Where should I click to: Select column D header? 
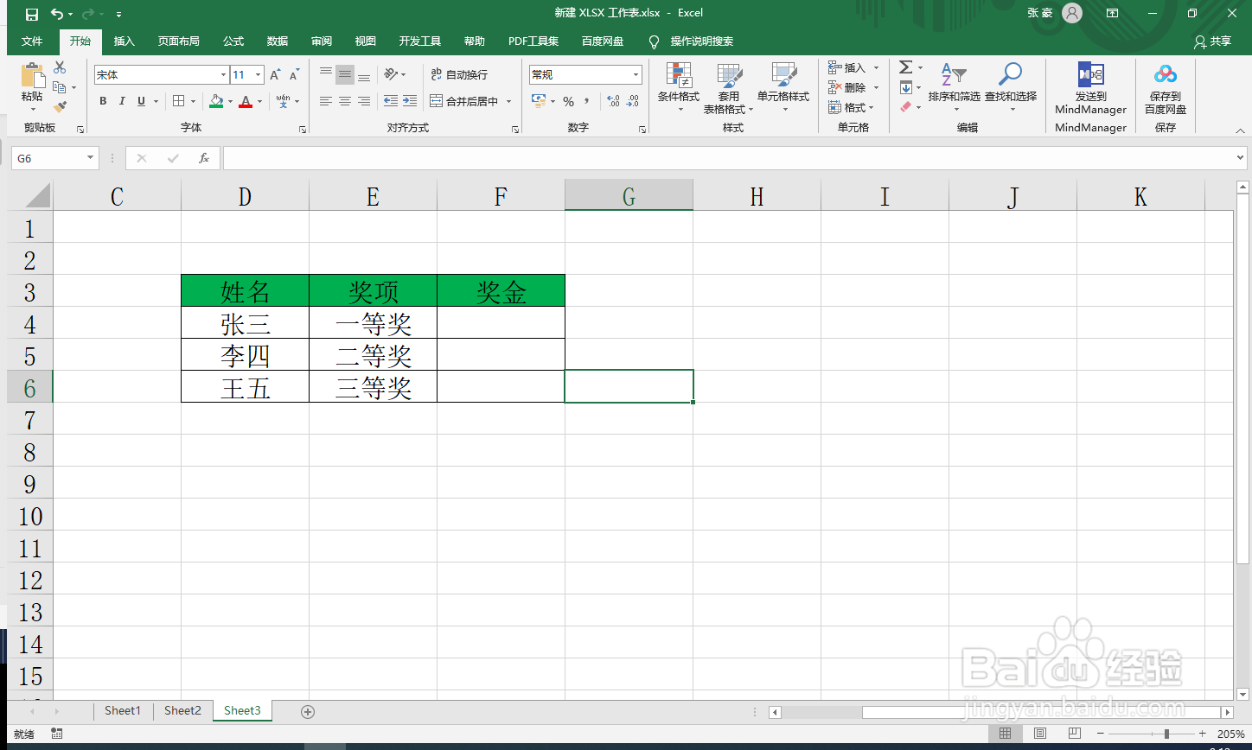245,196
